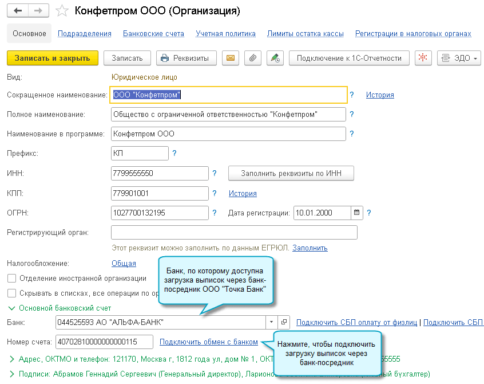Toggle Скрывать в списках checkbox

click(12, 293)
